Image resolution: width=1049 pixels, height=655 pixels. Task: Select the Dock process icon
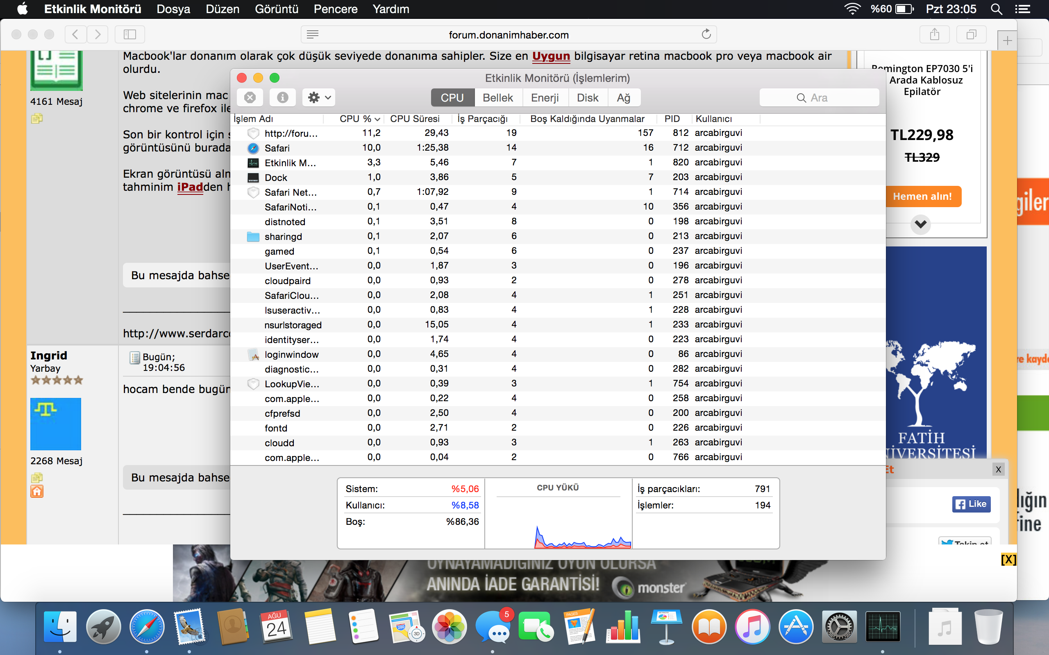click(x=253, y=178)
